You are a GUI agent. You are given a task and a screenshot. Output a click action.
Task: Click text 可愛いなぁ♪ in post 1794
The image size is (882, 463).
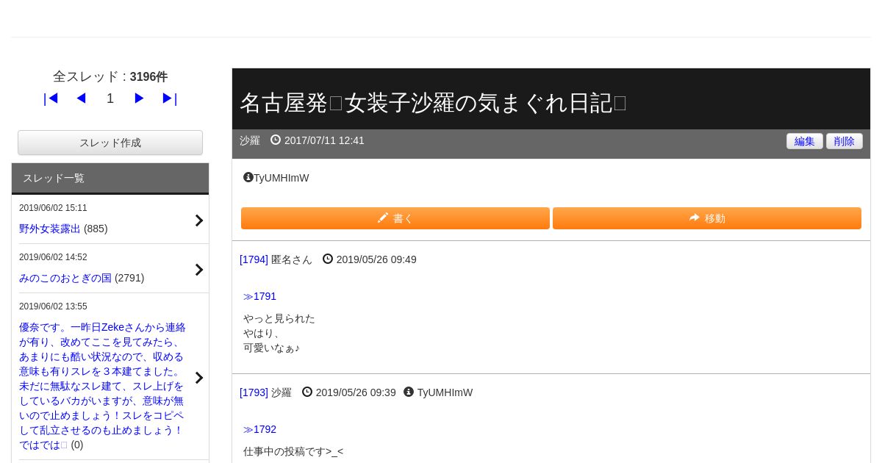tap(272, 348)
